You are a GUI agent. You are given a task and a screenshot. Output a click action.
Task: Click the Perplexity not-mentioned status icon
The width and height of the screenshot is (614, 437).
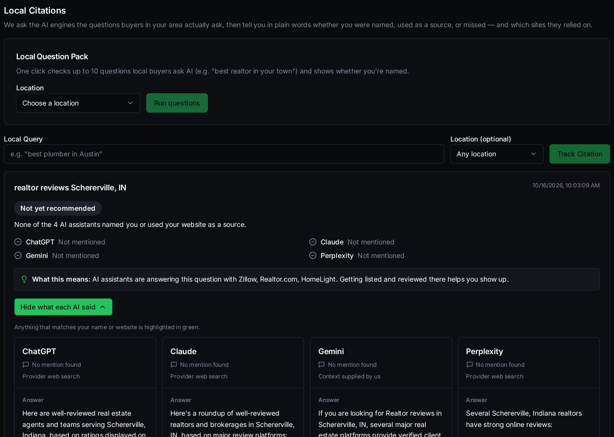click(x=313, y=255)
